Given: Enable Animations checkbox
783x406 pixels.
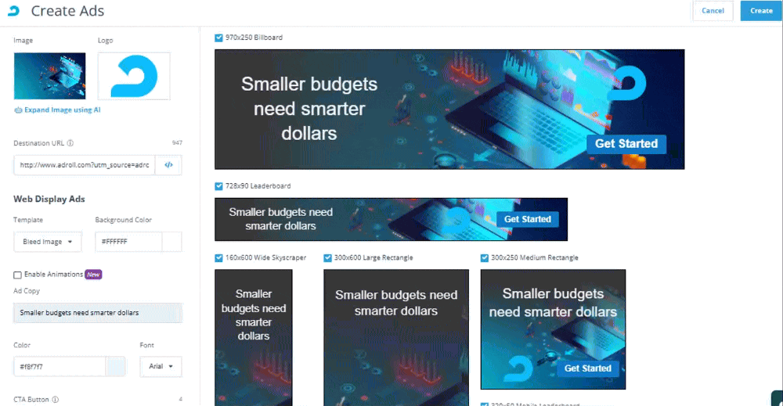Looking at the screenshot, I should click(17, 275).
